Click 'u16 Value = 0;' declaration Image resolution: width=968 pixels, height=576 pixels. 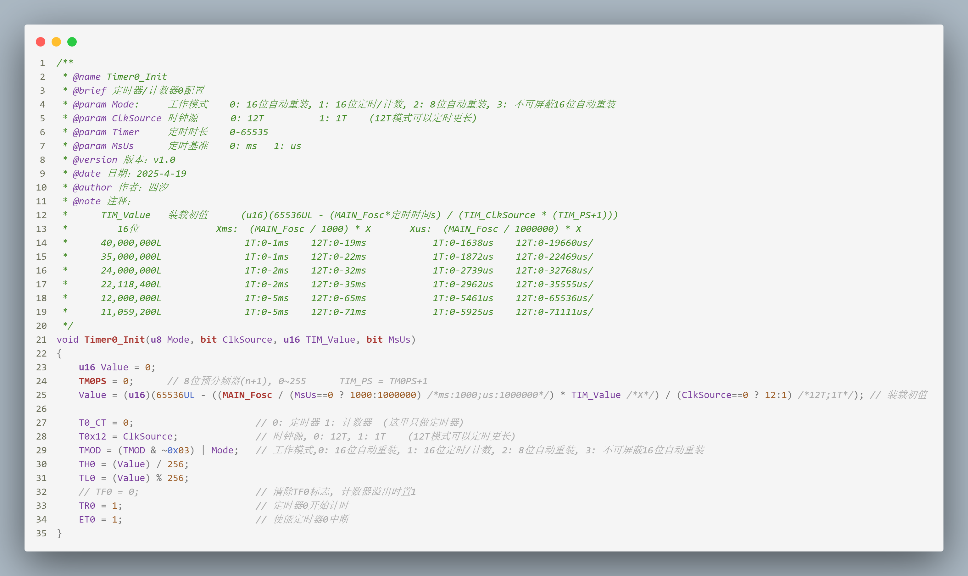[117, 367]
